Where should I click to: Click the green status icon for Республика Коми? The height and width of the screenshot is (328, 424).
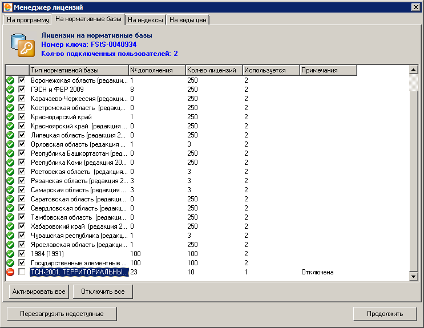click(x=10, y=163)
